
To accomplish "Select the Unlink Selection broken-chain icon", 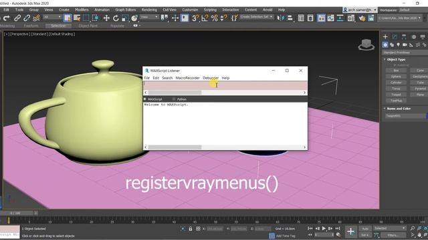I will (27, 18).
